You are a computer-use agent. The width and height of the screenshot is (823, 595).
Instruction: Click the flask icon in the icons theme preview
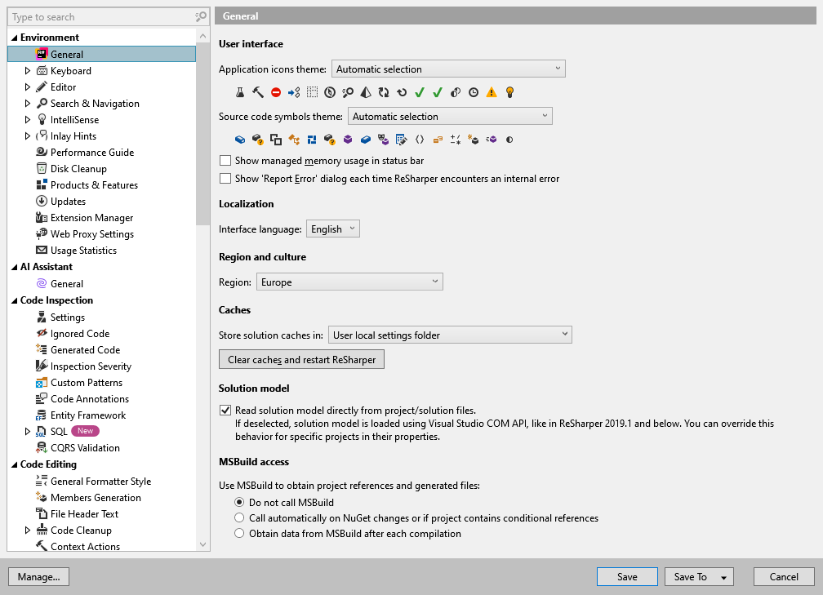[240, 92]
